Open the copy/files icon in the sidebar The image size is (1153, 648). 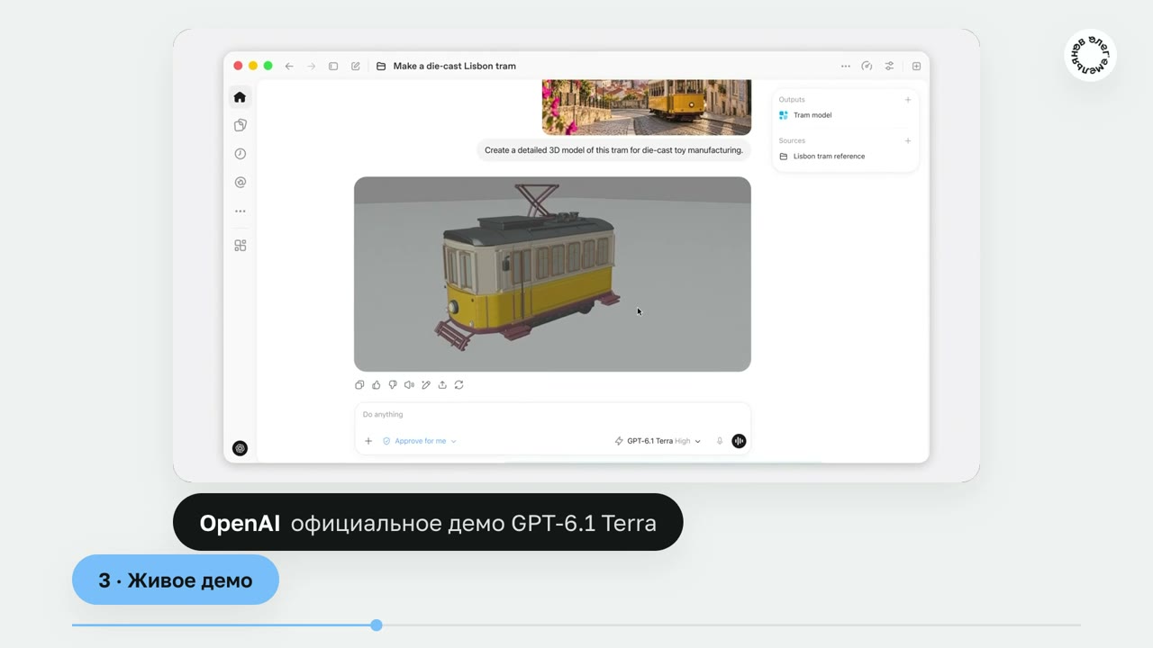tap(240, 125)
